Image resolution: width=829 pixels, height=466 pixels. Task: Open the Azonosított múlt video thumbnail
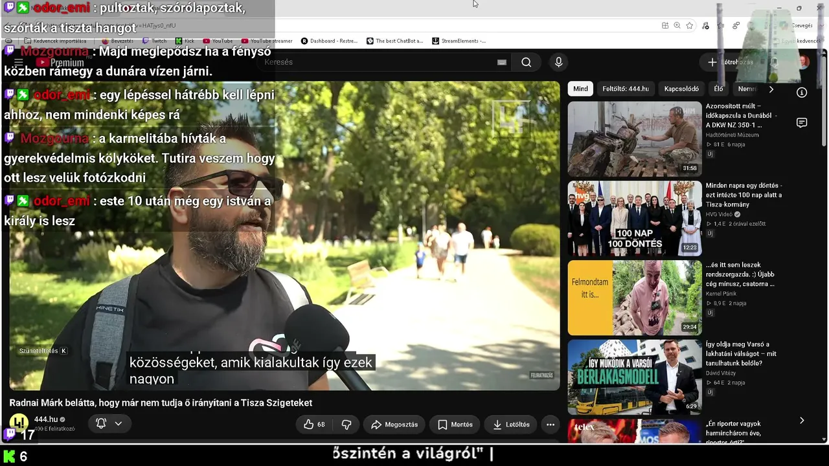coord(635,139)
